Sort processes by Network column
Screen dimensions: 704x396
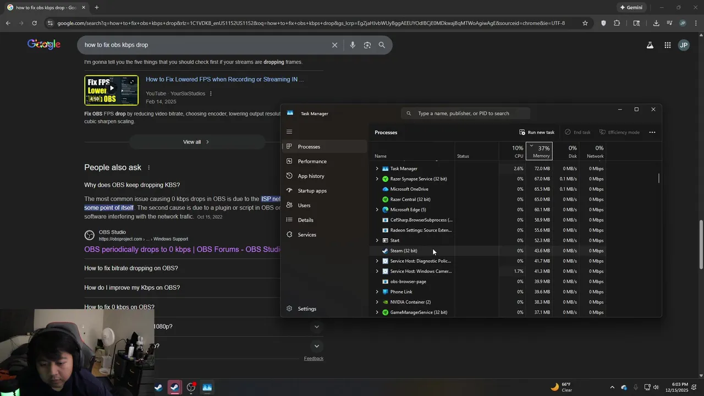tap(593, 151)
